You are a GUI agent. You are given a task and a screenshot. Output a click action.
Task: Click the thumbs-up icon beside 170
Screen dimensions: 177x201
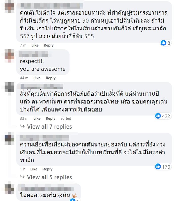[x=158, y=167]
